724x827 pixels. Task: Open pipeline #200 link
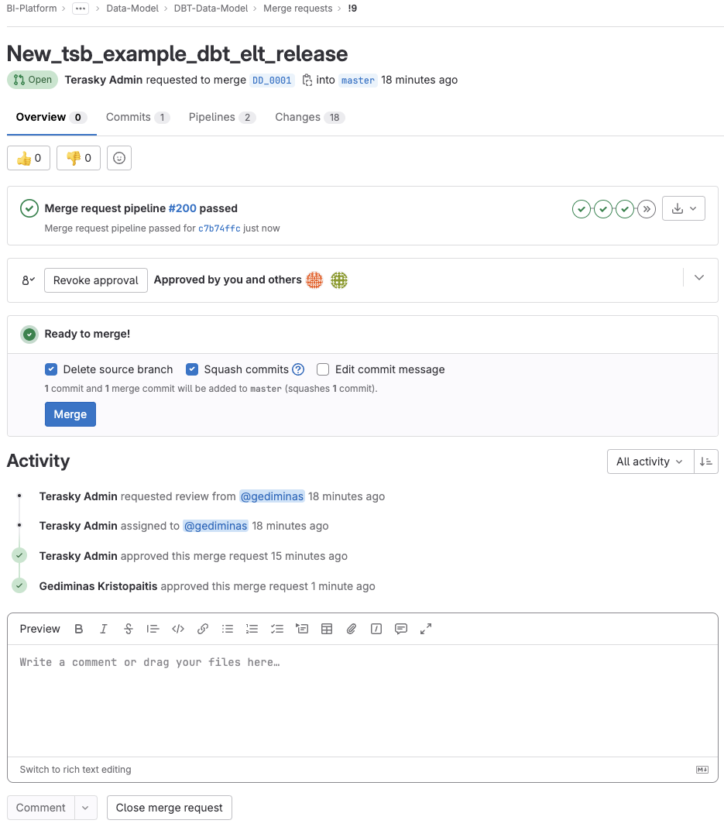(183, 208)
